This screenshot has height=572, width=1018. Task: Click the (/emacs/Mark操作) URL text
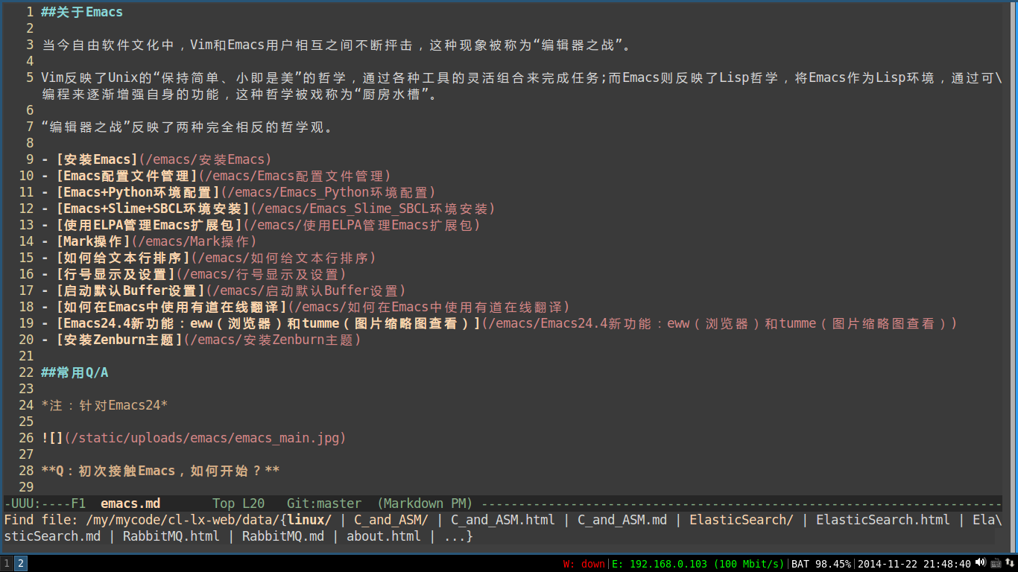(195, 241)
